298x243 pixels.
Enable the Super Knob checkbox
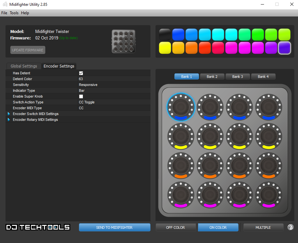(81, 96)
